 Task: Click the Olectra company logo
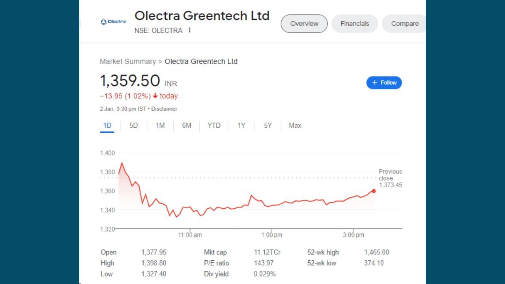pos(113,22)
